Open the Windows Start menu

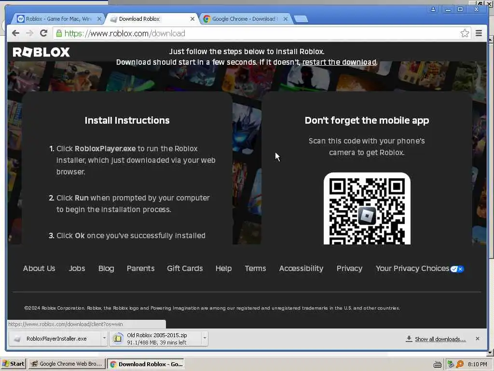click(14, 364)
